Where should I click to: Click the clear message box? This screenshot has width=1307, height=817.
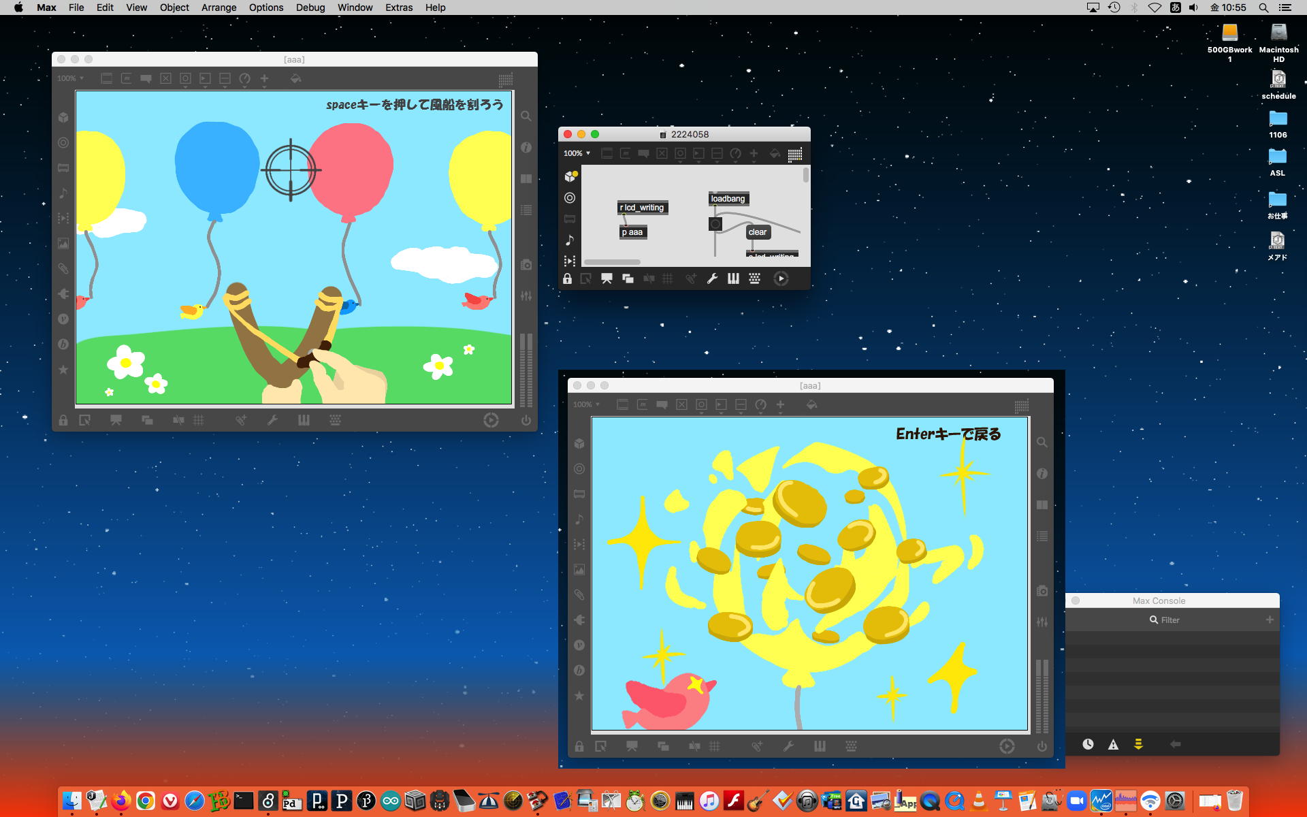(x=757, y=232)
